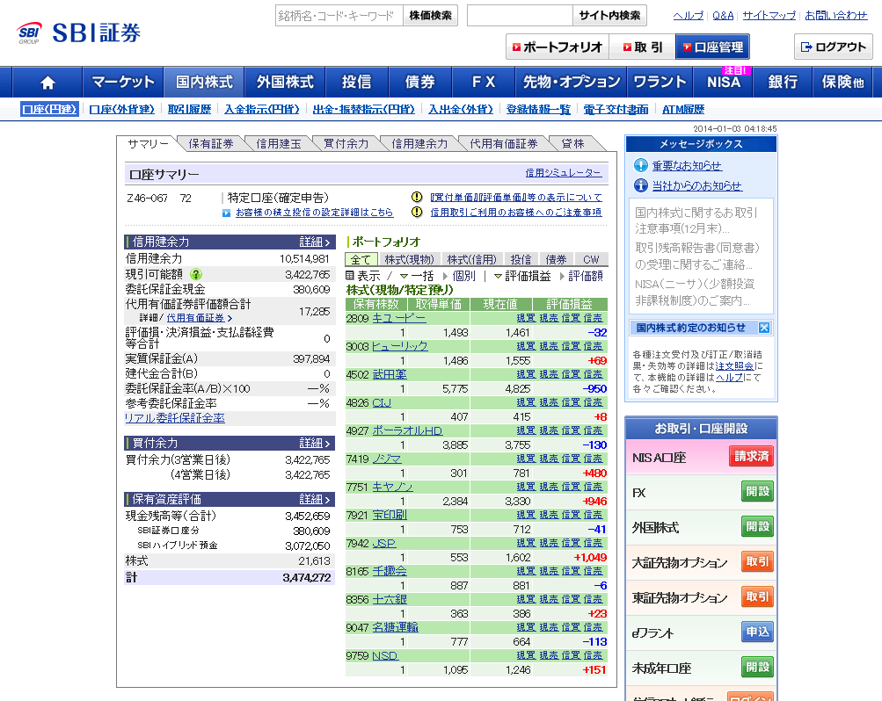Select 一括 display option
This screenshot has width=882, height=701.
pos(417,276)
